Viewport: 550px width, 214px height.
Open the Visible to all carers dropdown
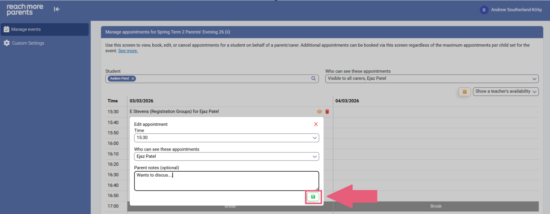point(432,78)
